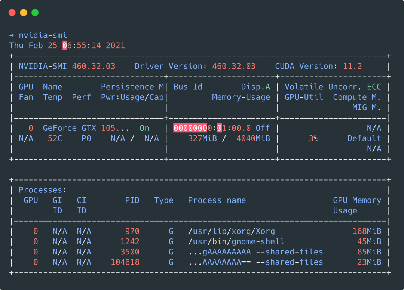Click the 168MiB GPU memory usage entry
The image size is (404, 290).
click(367, 231)
